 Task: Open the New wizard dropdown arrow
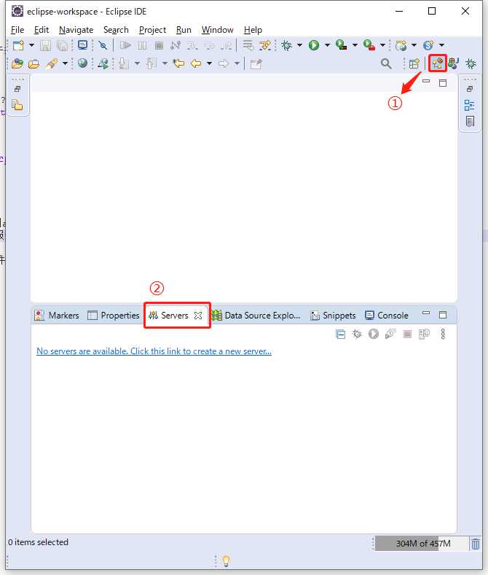click(x=31, y=45)
